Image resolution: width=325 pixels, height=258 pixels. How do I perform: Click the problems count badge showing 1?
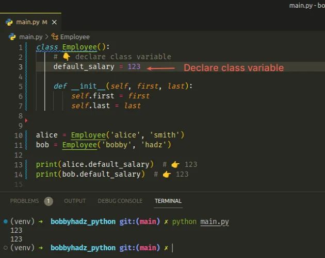(x=48, y=201)
